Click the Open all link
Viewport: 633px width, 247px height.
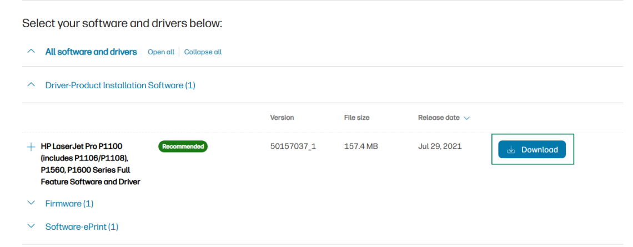(x=160, y=52)
